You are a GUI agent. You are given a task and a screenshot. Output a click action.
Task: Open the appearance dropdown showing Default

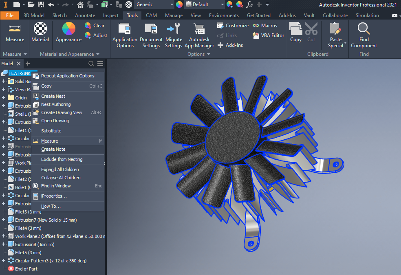205,4
